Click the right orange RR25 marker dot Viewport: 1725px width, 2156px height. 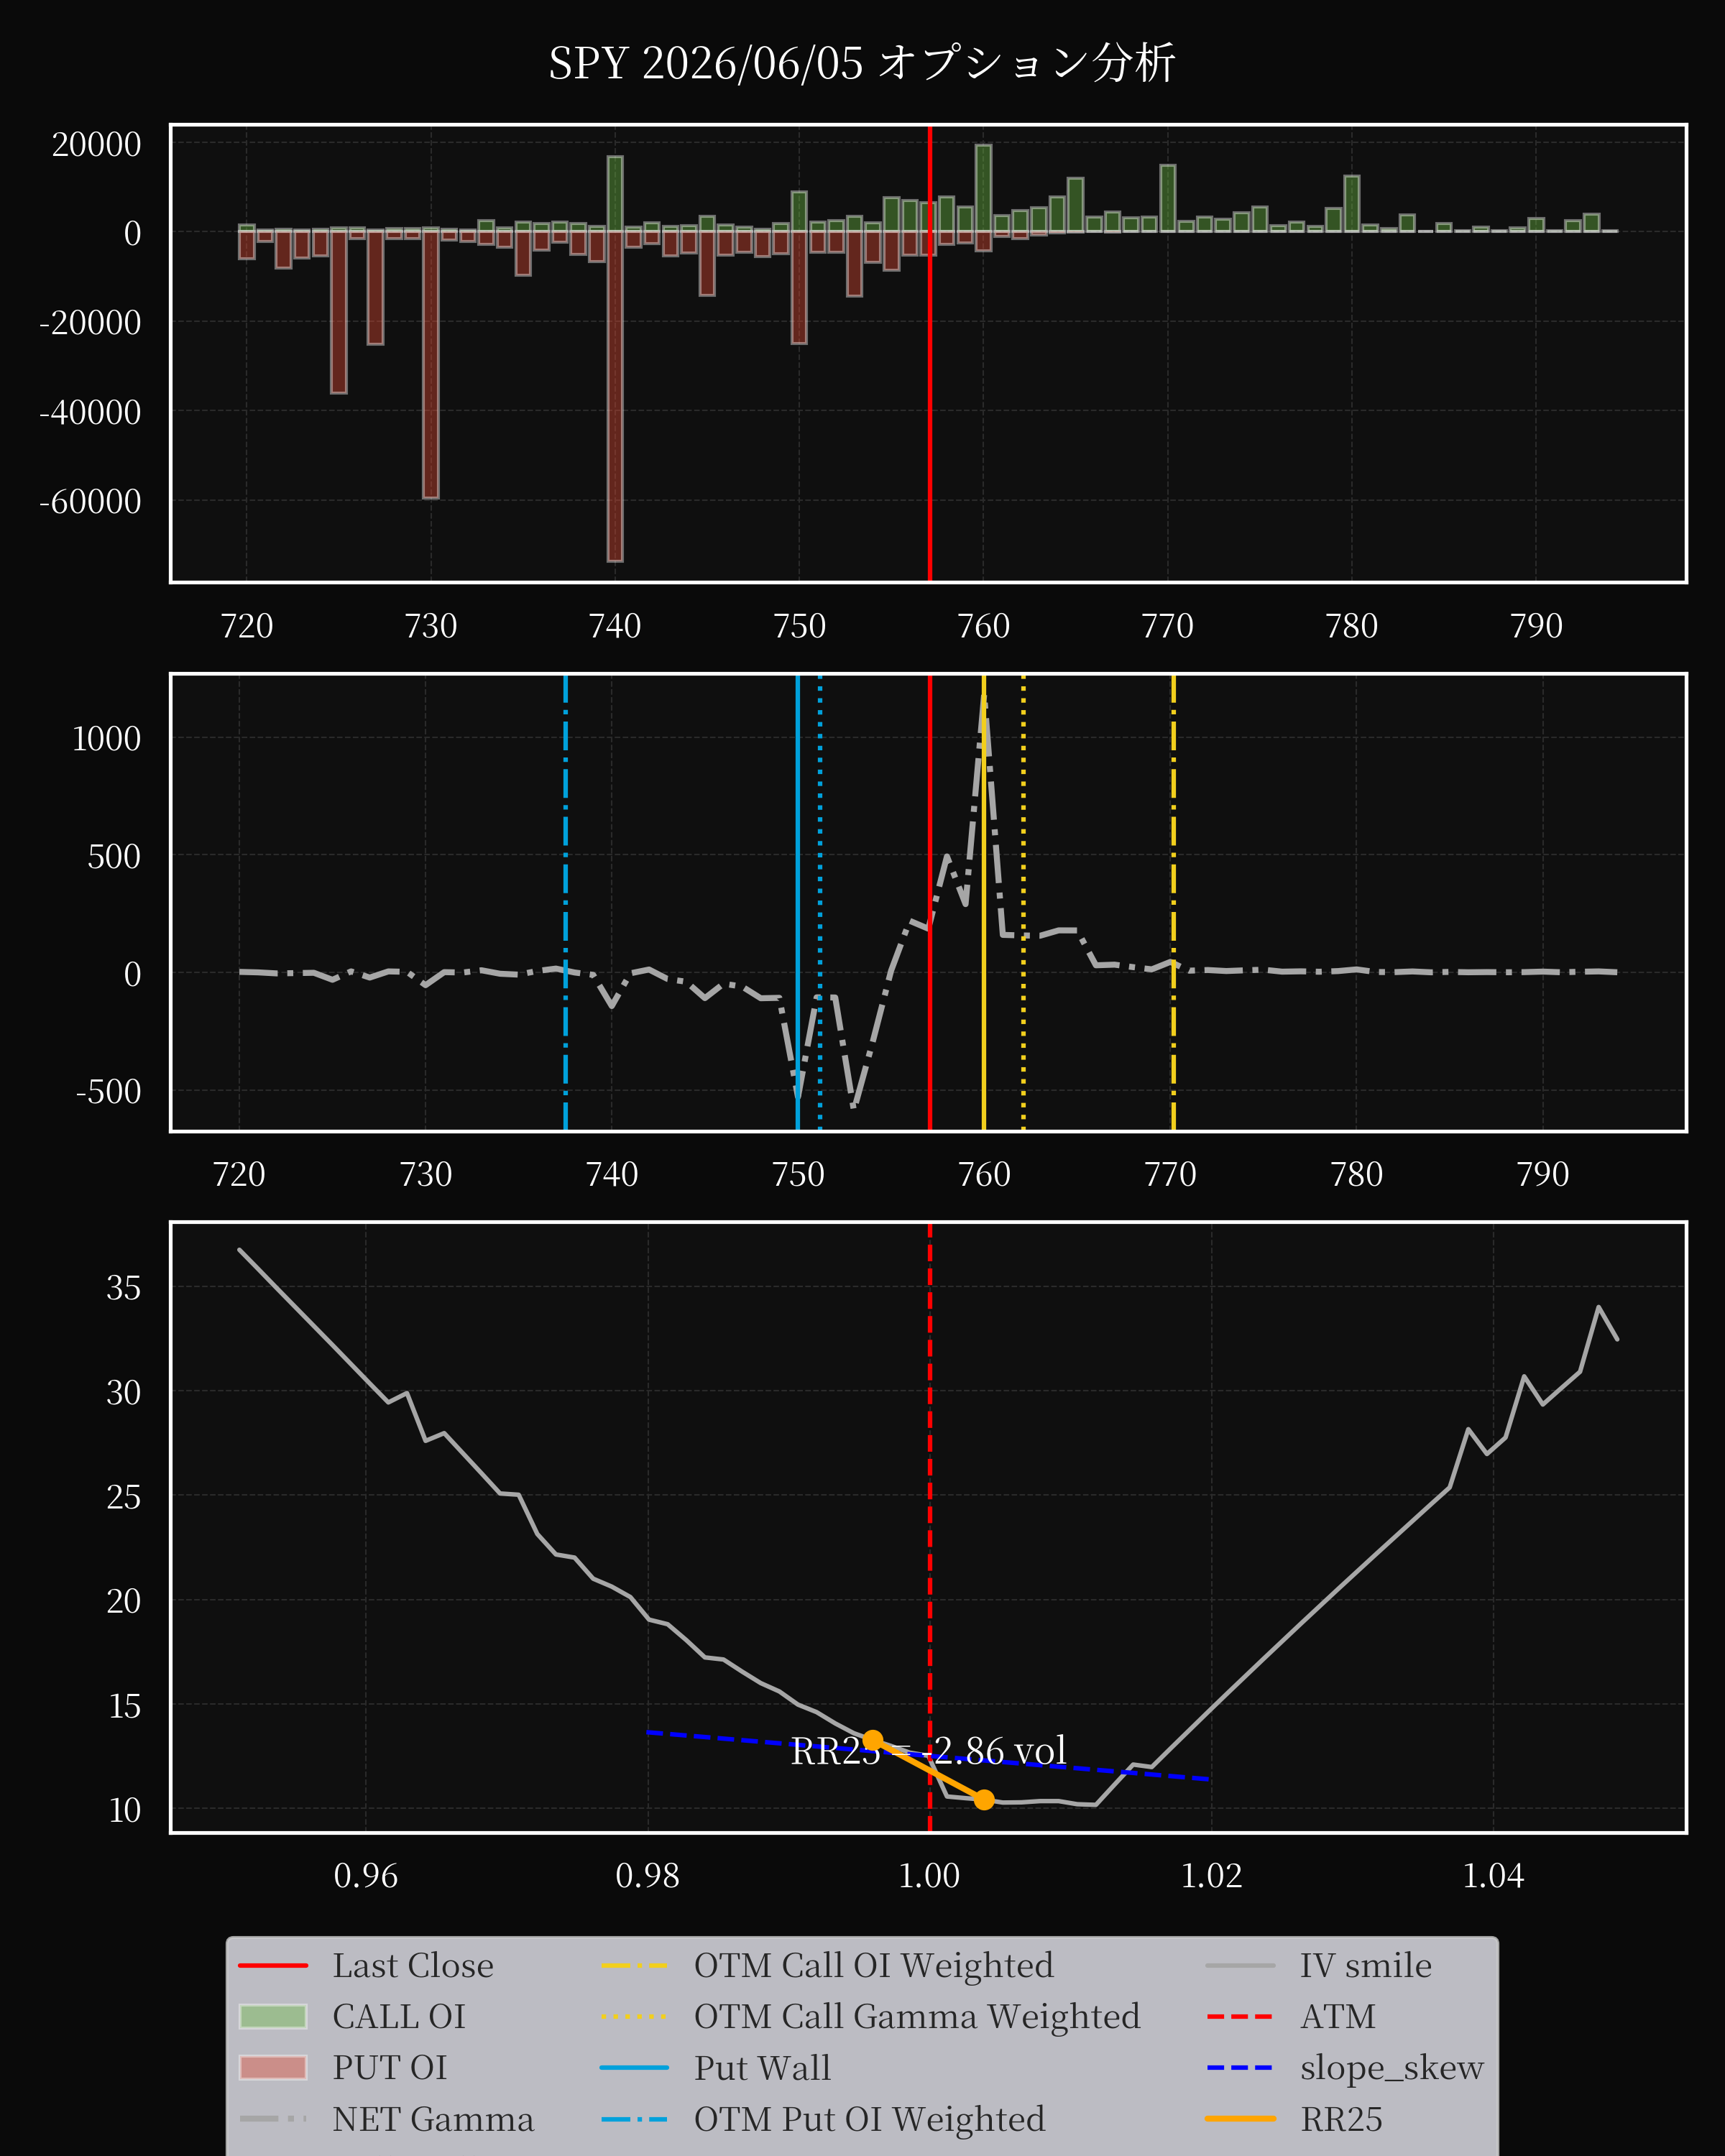pyautogui.click(x=984, y=1800)
